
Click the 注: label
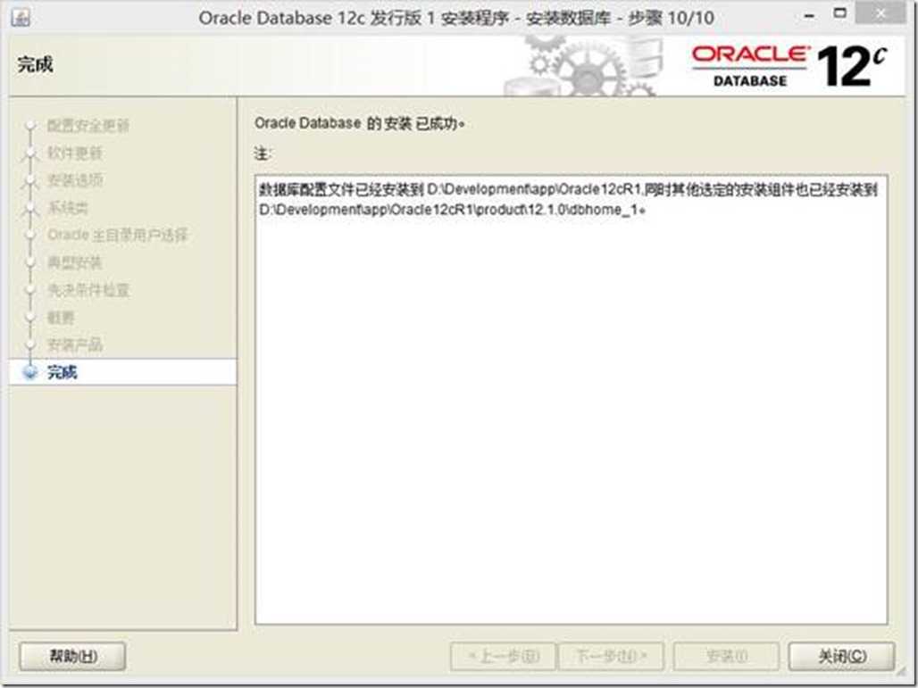tap(263, 153)
